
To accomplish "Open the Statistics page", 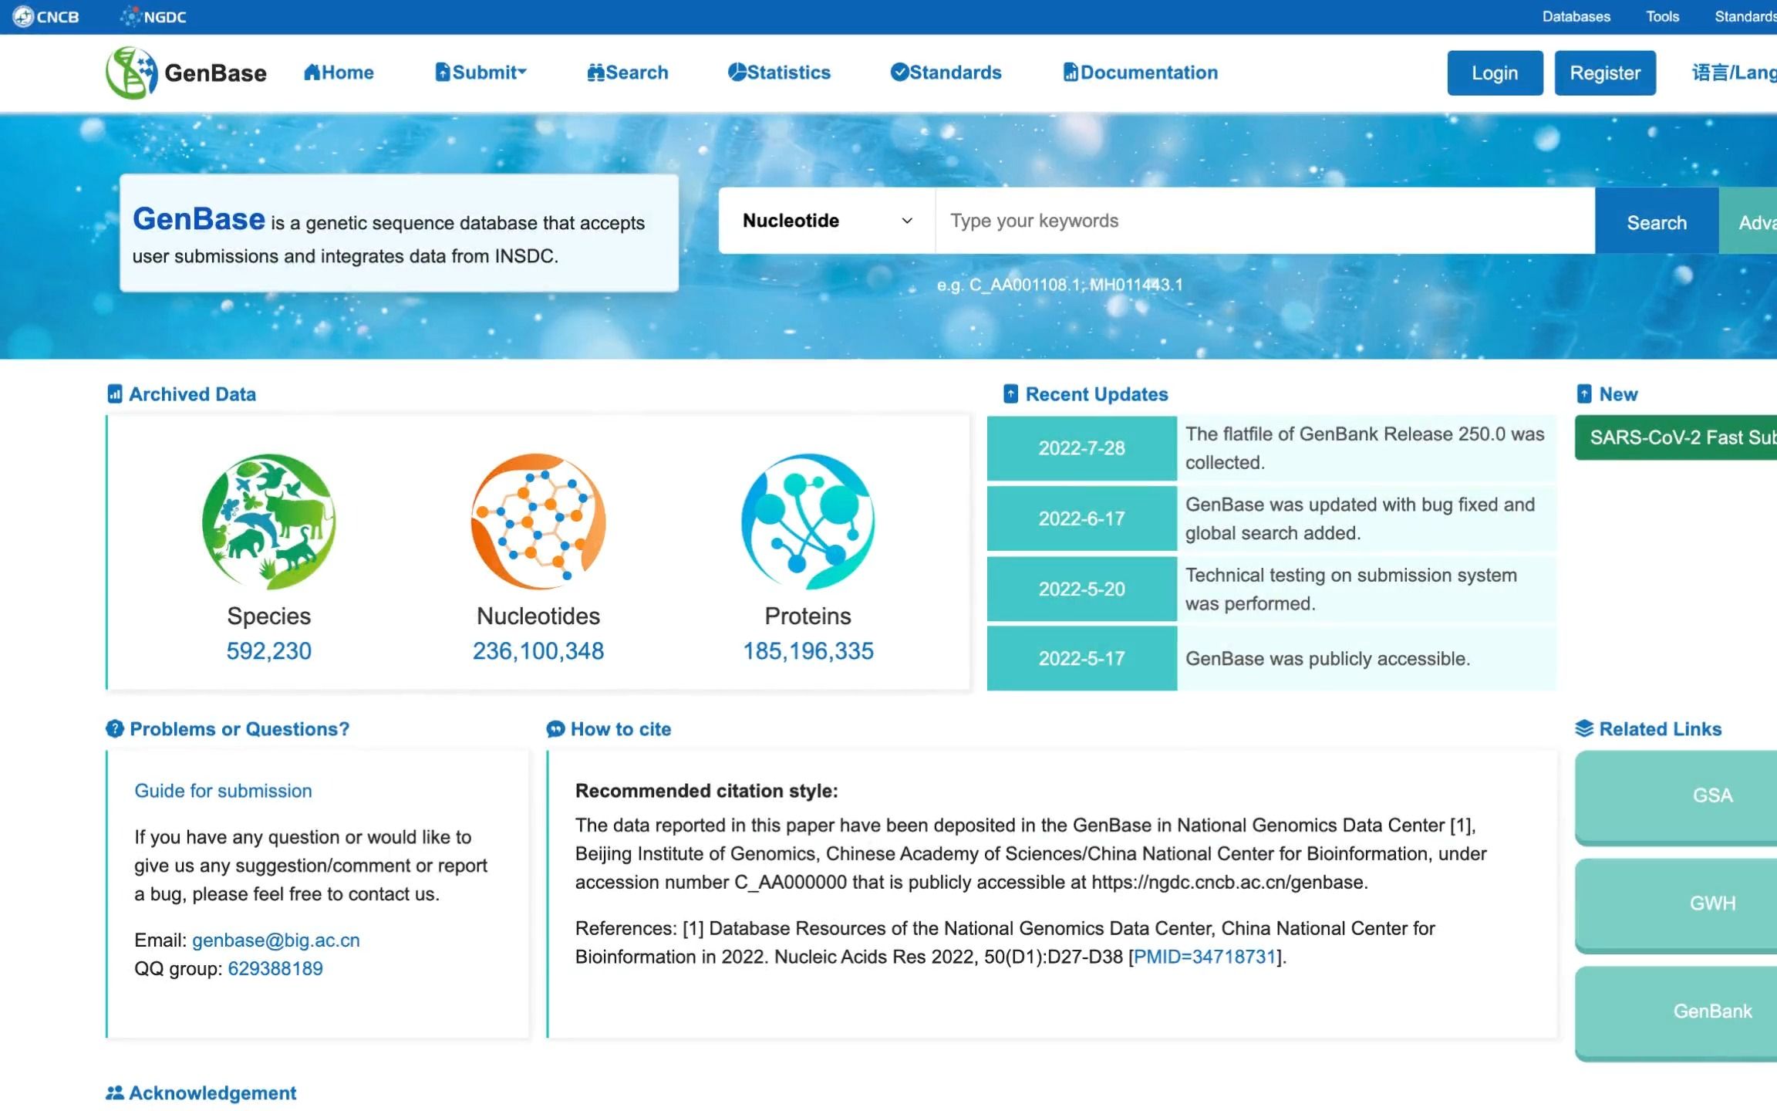I will pos(779,73).
